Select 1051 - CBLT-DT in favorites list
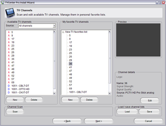 (78, 92)
